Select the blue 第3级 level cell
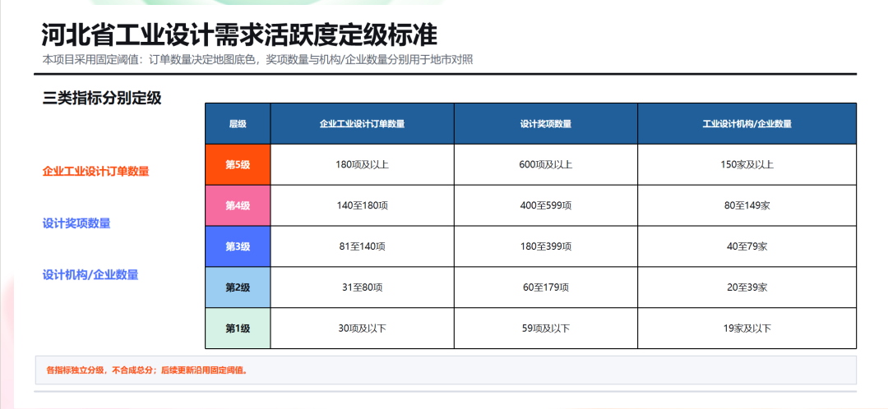The width and height of the screenshot is (888, 409). click(238, 246)
